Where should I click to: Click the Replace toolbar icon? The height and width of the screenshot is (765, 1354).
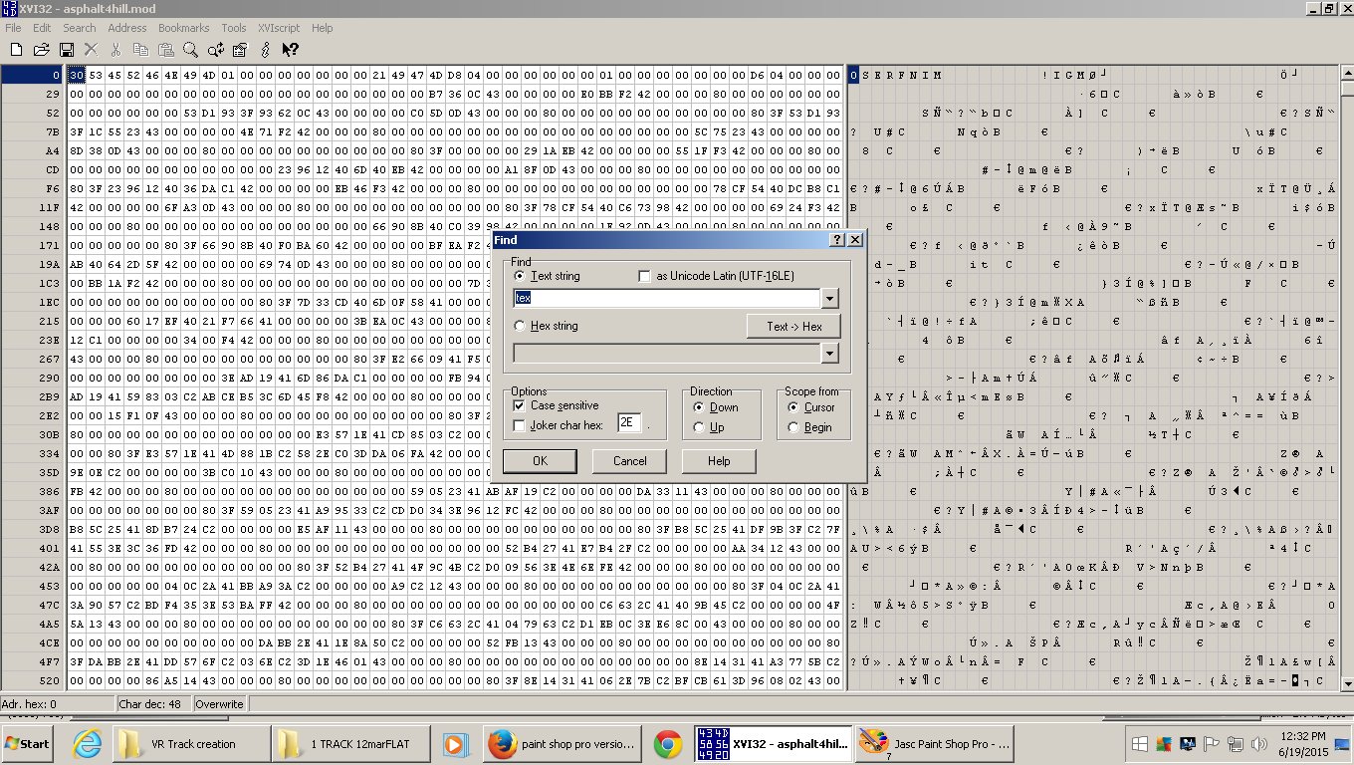(215, 49)
